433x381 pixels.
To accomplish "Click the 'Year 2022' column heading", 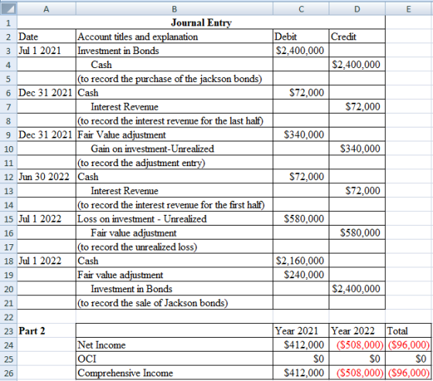I will (x=357, y=331).
